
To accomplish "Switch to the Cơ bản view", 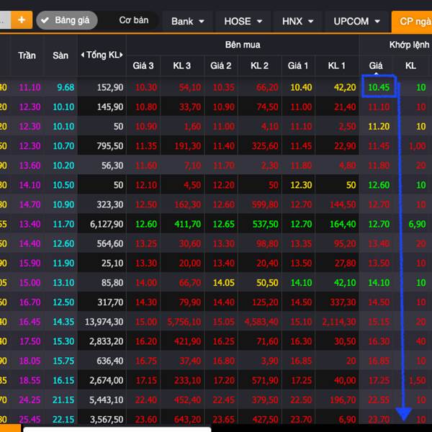I will 133,20.
